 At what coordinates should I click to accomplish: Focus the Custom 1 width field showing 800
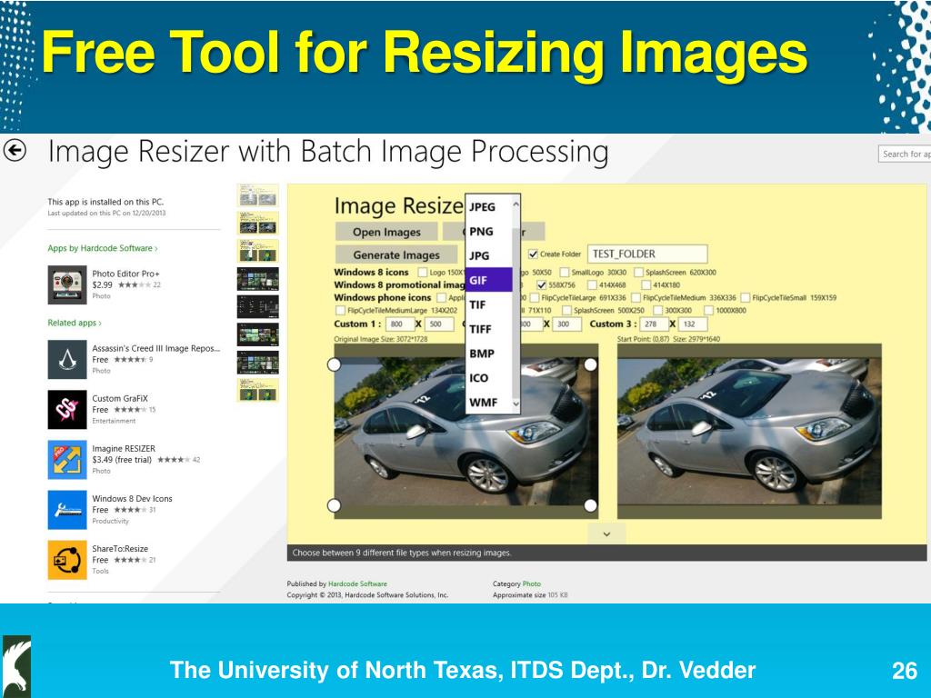400,324
